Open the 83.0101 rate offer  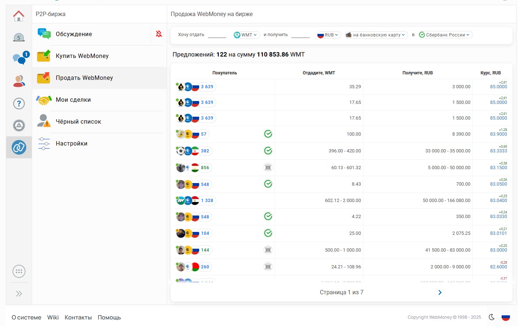tap(498, 233)
